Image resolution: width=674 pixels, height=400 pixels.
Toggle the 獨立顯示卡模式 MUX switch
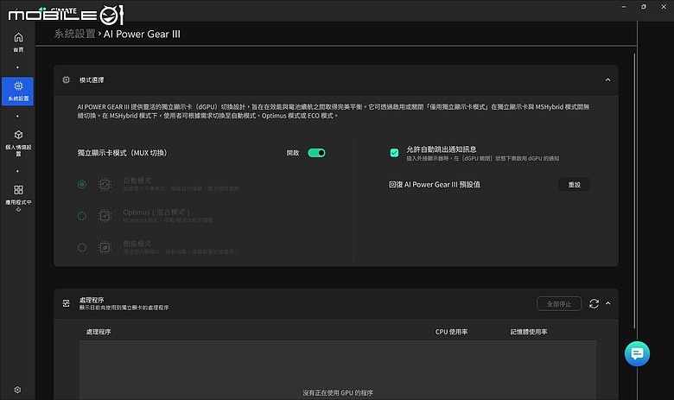click(x=316, y=153)
